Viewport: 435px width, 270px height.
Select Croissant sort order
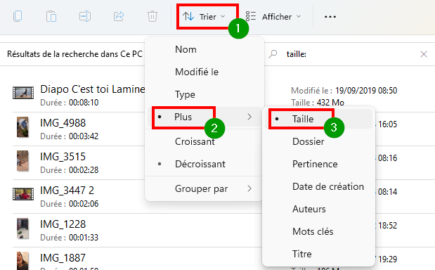(195, 141)
